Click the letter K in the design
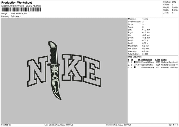Image resolution: width=179 pixels, height=127 pixels. [x=72, y=68]
